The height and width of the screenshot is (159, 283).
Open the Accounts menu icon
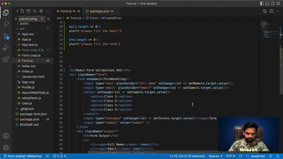point(6,136)
